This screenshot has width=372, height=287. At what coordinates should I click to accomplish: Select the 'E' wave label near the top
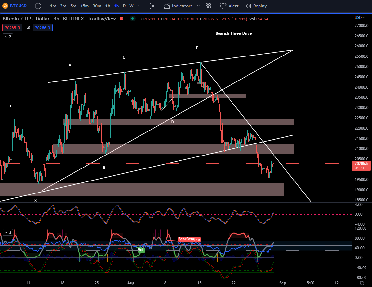click(x=197, y=48)
